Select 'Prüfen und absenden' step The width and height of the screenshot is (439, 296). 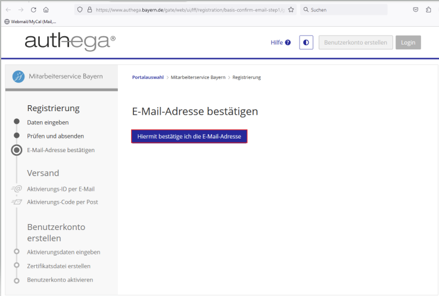55,136
